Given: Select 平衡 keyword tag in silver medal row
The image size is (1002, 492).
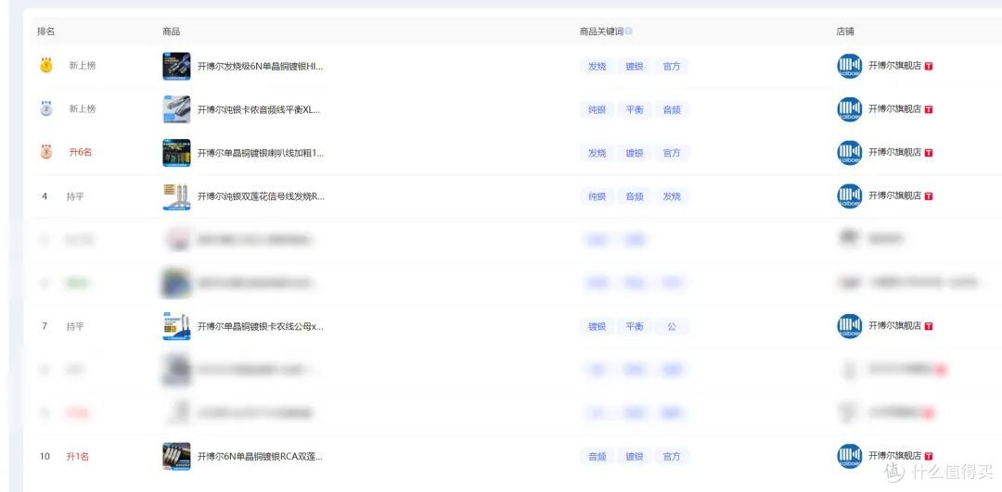Looking at the screenshot, I should click(x=634, y=109).
